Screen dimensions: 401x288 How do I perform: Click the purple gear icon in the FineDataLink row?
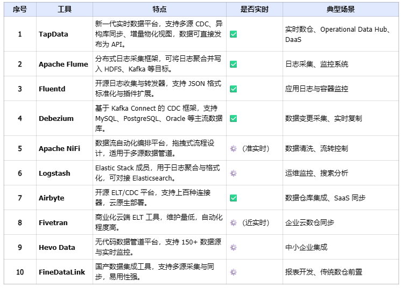coord(233,272)
